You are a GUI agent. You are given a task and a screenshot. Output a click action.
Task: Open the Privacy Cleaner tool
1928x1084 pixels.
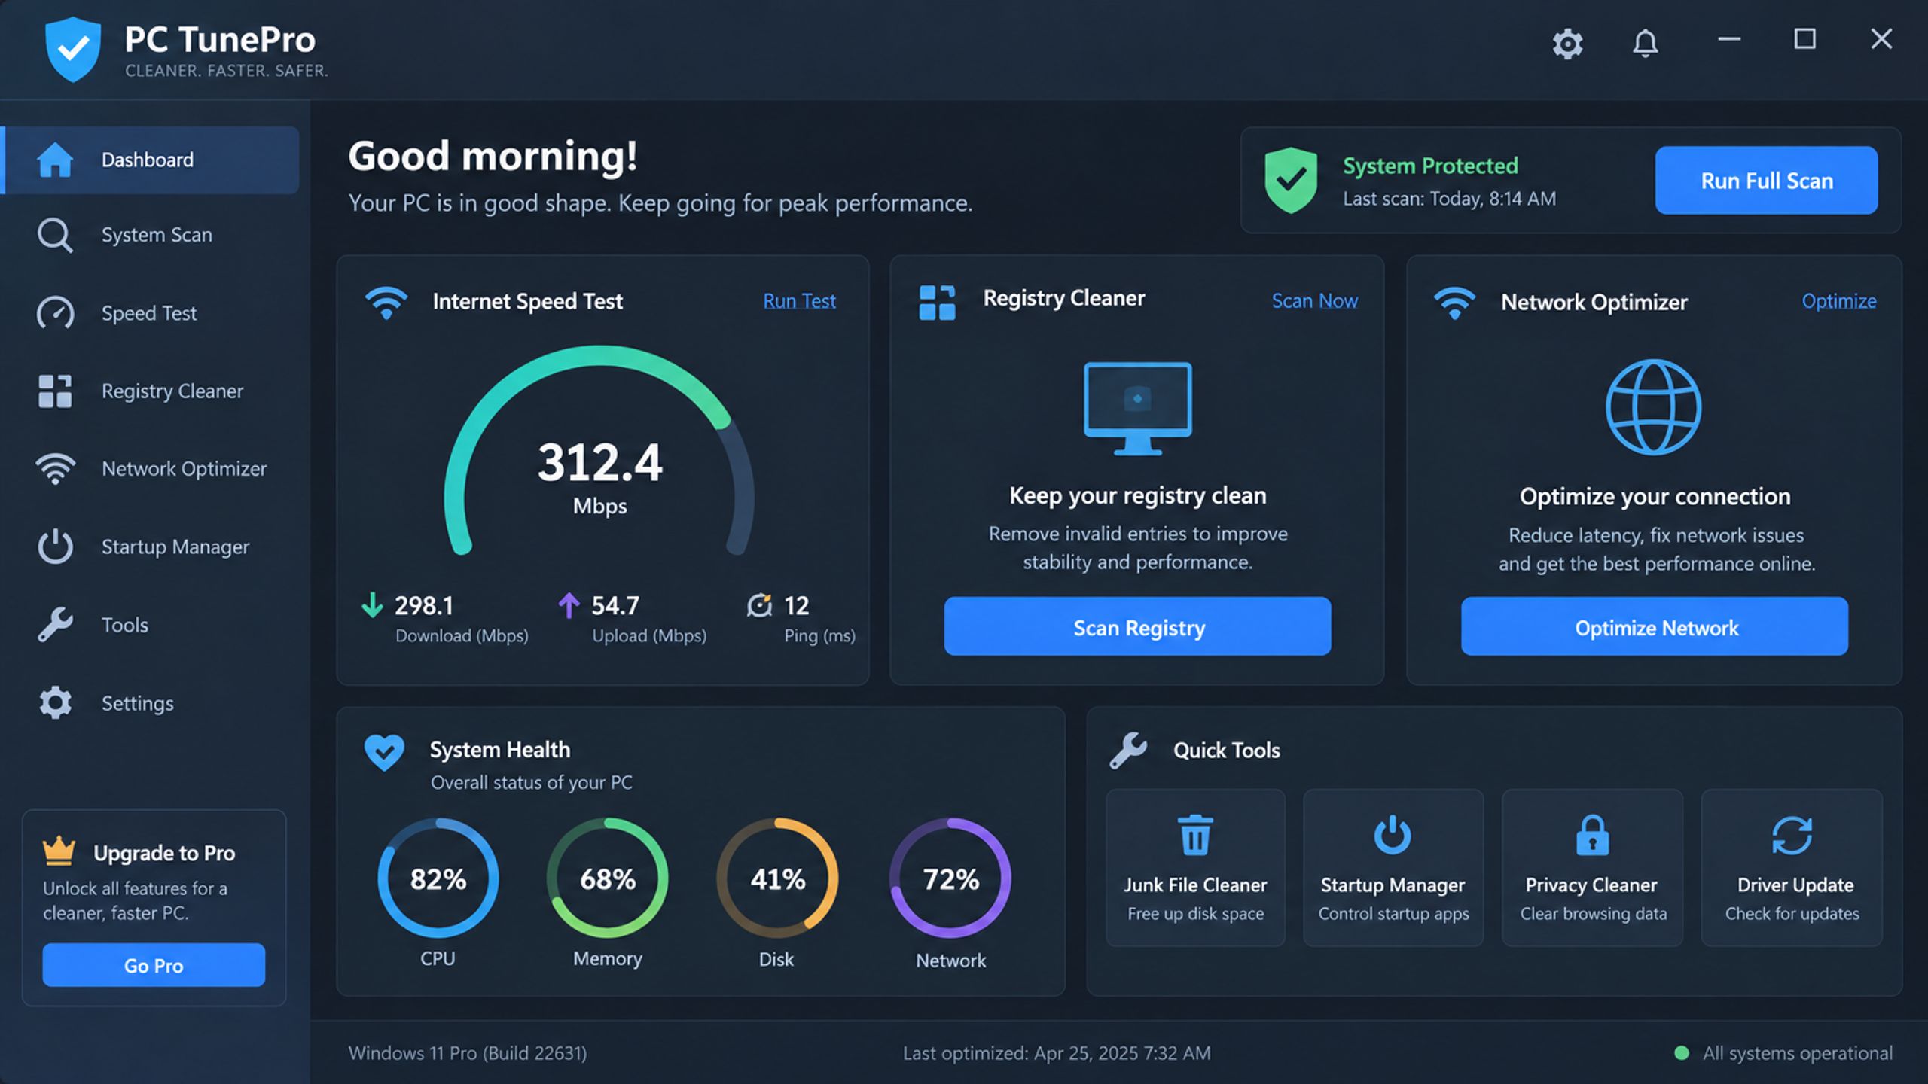click(1592, 867)
